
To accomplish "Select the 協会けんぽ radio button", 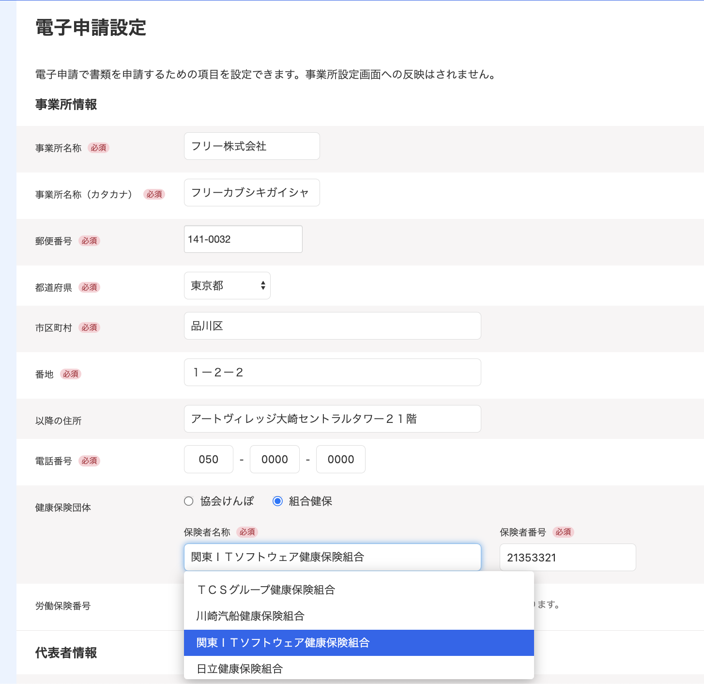I will [188, 501].
